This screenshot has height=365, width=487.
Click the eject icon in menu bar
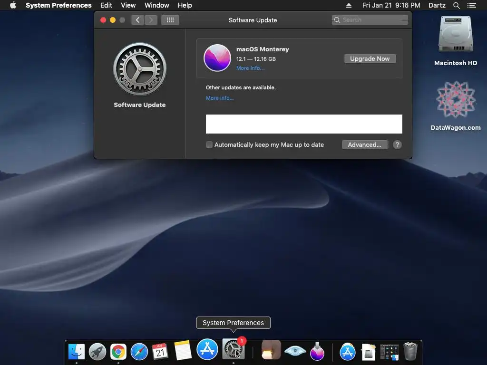click(x=349, y=5)
